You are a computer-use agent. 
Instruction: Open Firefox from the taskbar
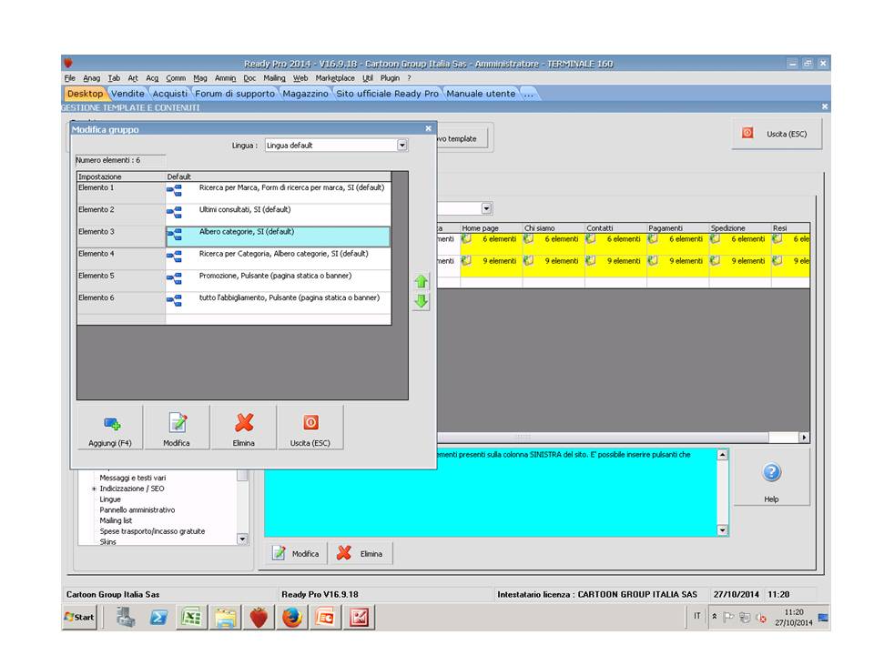[291, 617]
